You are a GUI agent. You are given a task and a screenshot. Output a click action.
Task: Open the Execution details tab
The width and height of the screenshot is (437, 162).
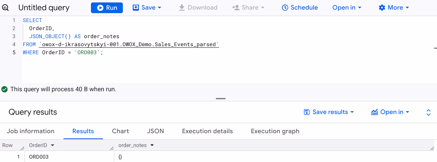207,131
